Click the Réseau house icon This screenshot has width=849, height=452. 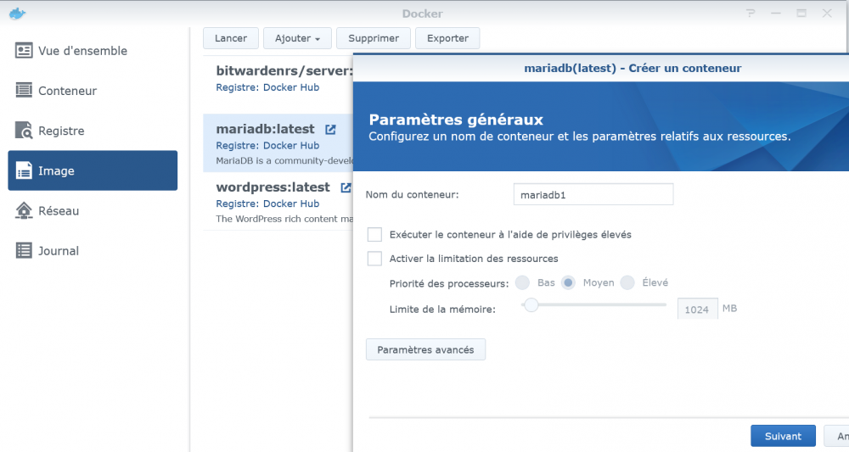click(24, 210)
